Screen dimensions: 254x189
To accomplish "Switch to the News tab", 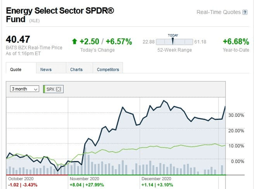I will pos(46,70).
